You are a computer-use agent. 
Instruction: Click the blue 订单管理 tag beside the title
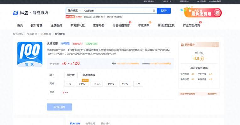pos(65,44)
